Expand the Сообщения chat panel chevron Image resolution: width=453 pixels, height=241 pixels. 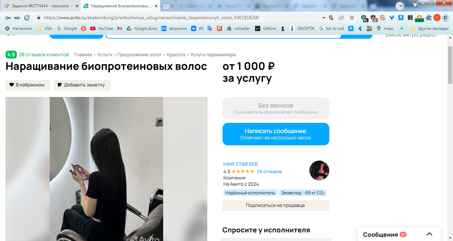coord(429,234)
